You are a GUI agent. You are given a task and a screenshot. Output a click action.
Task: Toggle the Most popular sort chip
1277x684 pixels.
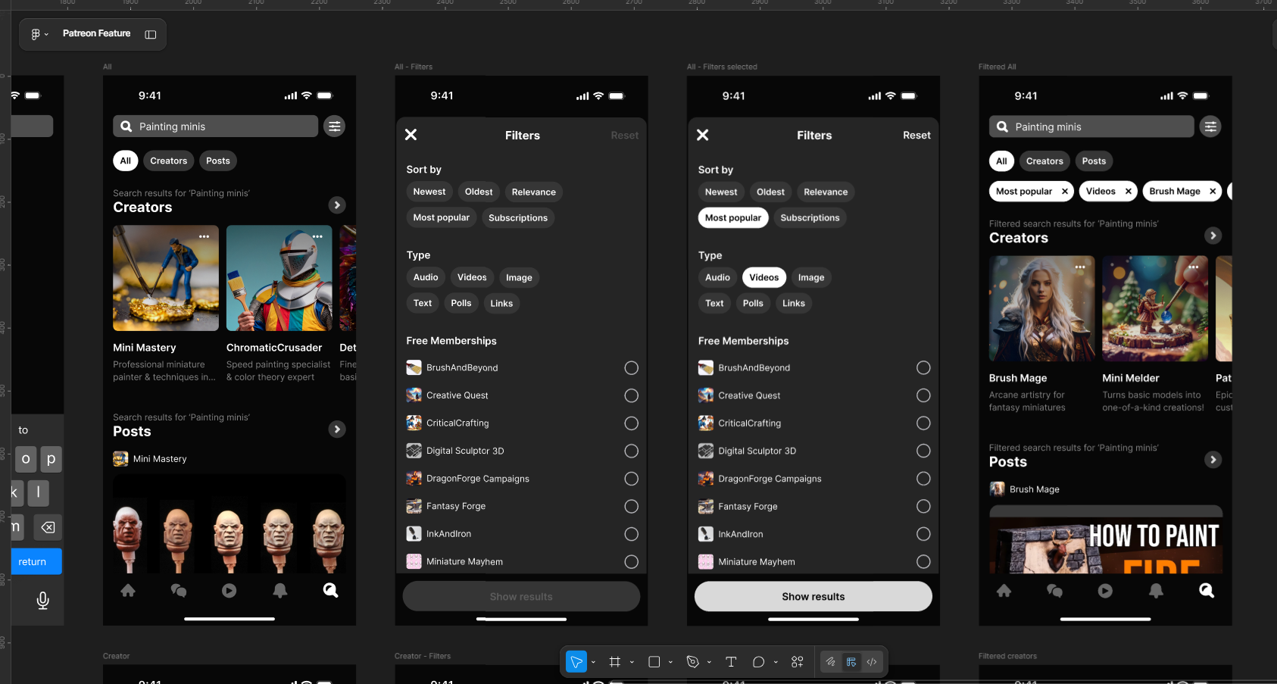[x=441, y=217]
